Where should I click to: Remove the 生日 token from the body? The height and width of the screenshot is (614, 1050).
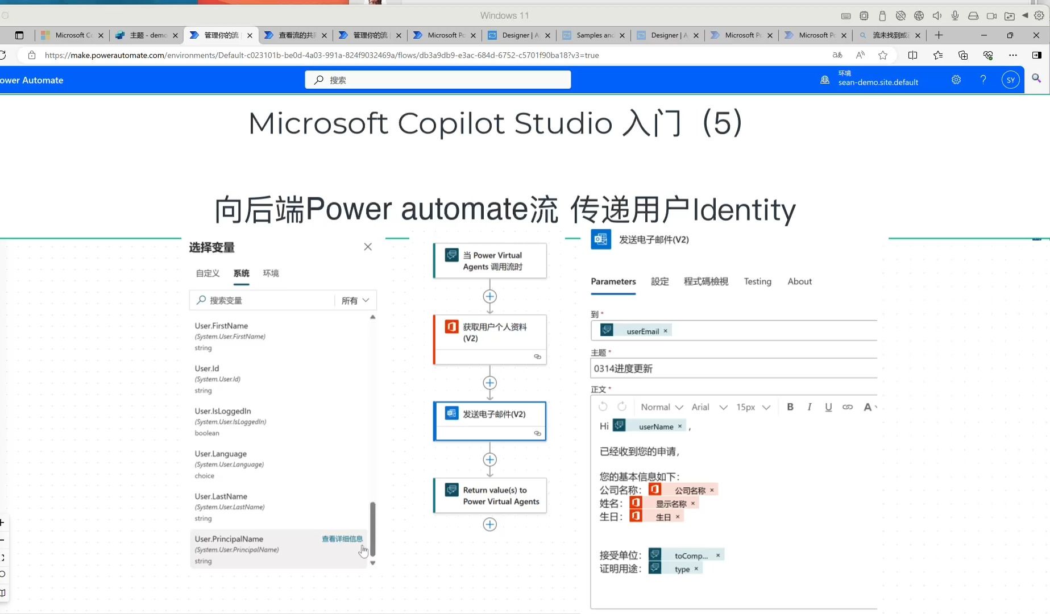678,517
